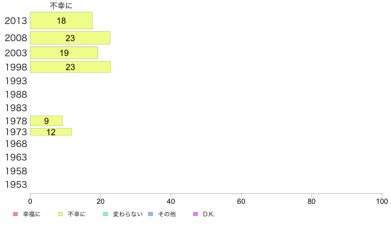Image resolution: width=391 pixels, height=242 pixels.
Task: Click the その他 legend label text
Action: click(167, 214)
